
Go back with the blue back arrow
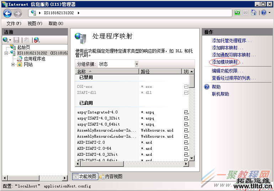tap(7, 13)
